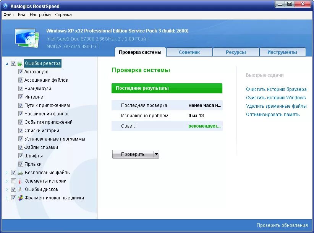Switch to the Проверка системы tab

140,52
